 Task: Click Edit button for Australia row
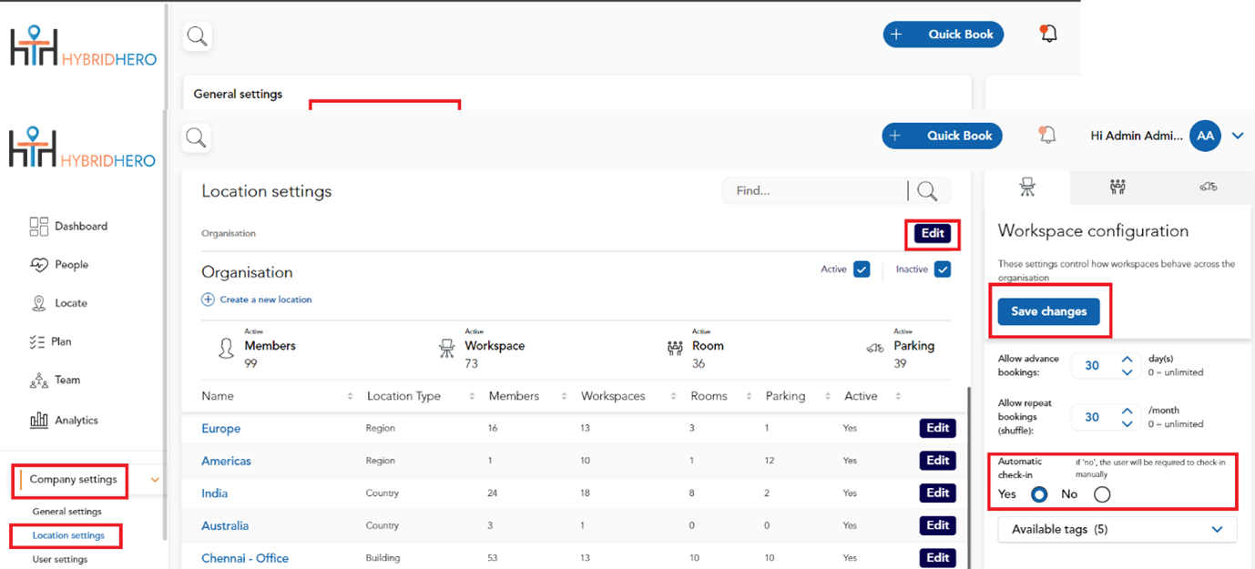937,525
